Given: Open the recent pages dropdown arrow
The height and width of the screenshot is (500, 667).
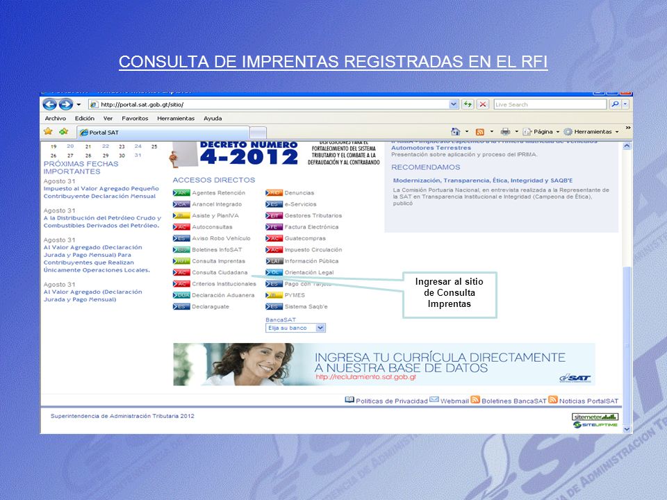Looking at the screenshot, I should tap(79, 104).
